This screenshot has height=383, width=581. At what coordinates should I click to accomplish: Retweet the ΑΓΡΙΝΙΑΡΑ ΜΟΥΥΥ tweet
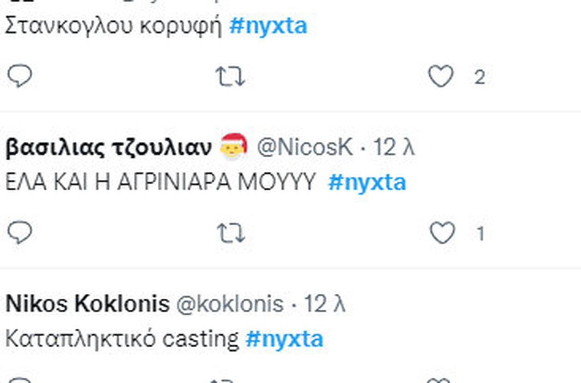pyautogui.click(x=230, y=234)
